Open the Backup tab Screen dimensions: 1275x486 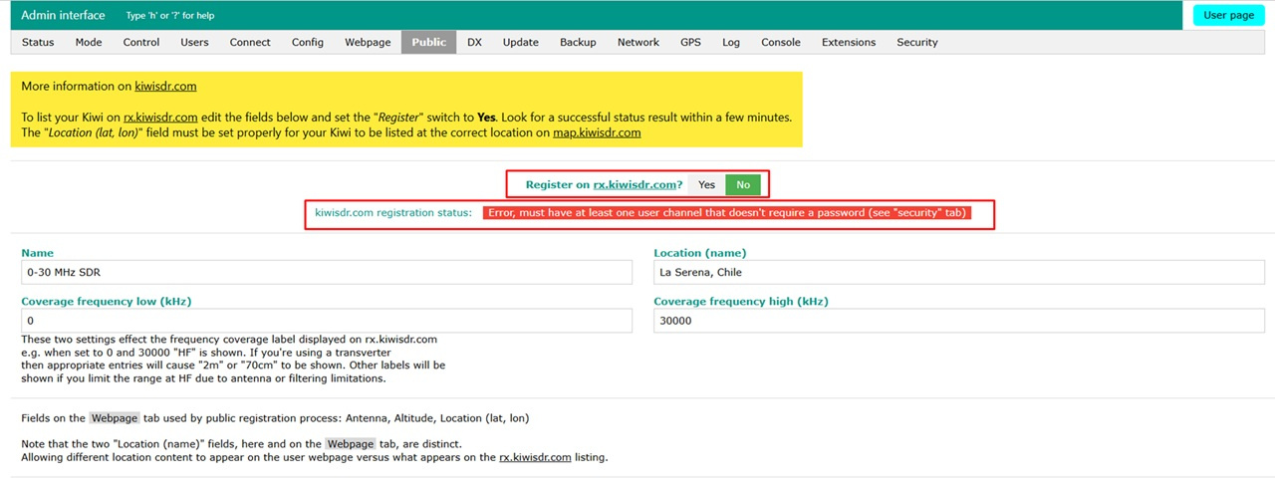(x=578, y=42)
